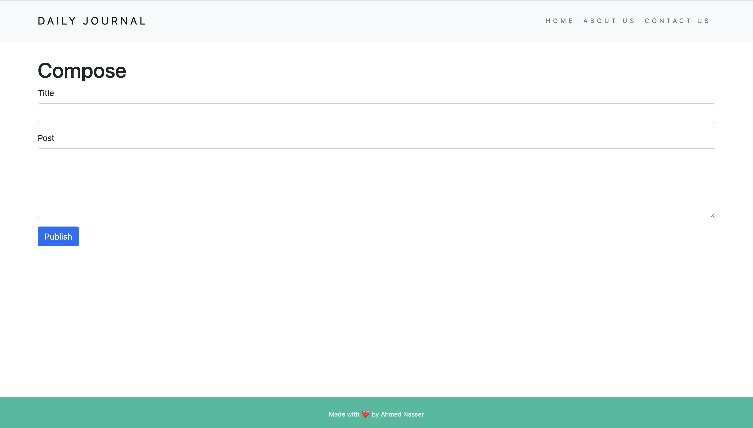Screen dimensions: 753x428
Task: Open the DAILY JOURNAL brand link
Action: [x=92, y=21]
